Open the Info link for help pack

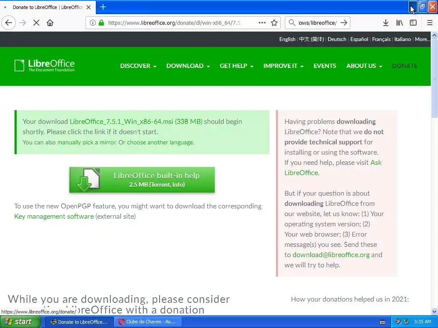177,184
